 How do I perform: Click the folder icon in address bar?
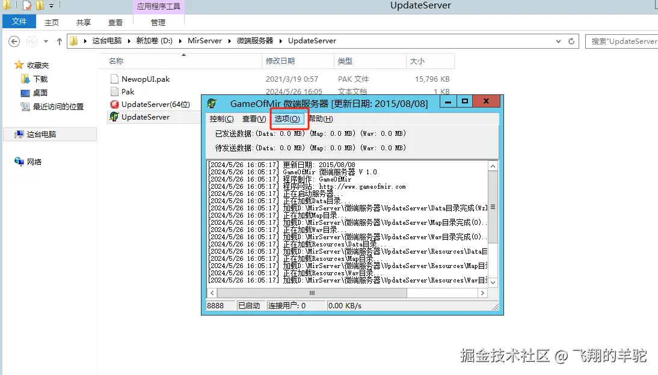[74, 41]
